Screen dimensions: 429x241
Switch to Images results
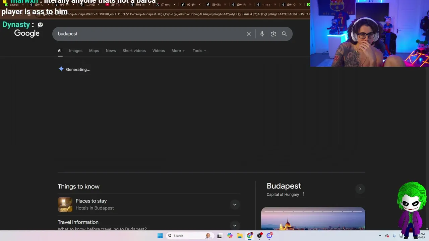click(76, 51)
